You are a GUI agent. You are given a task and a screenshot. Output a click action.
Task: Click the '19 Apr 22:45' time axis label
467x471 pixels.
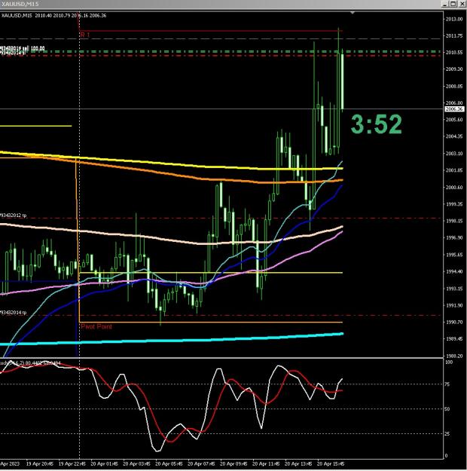[72, 463]
